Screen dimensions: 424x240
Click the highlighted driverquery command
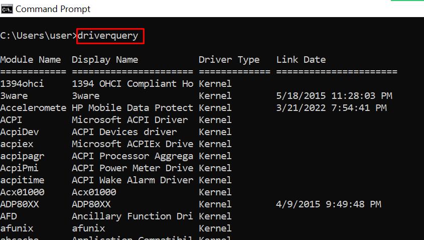[110, 36]
